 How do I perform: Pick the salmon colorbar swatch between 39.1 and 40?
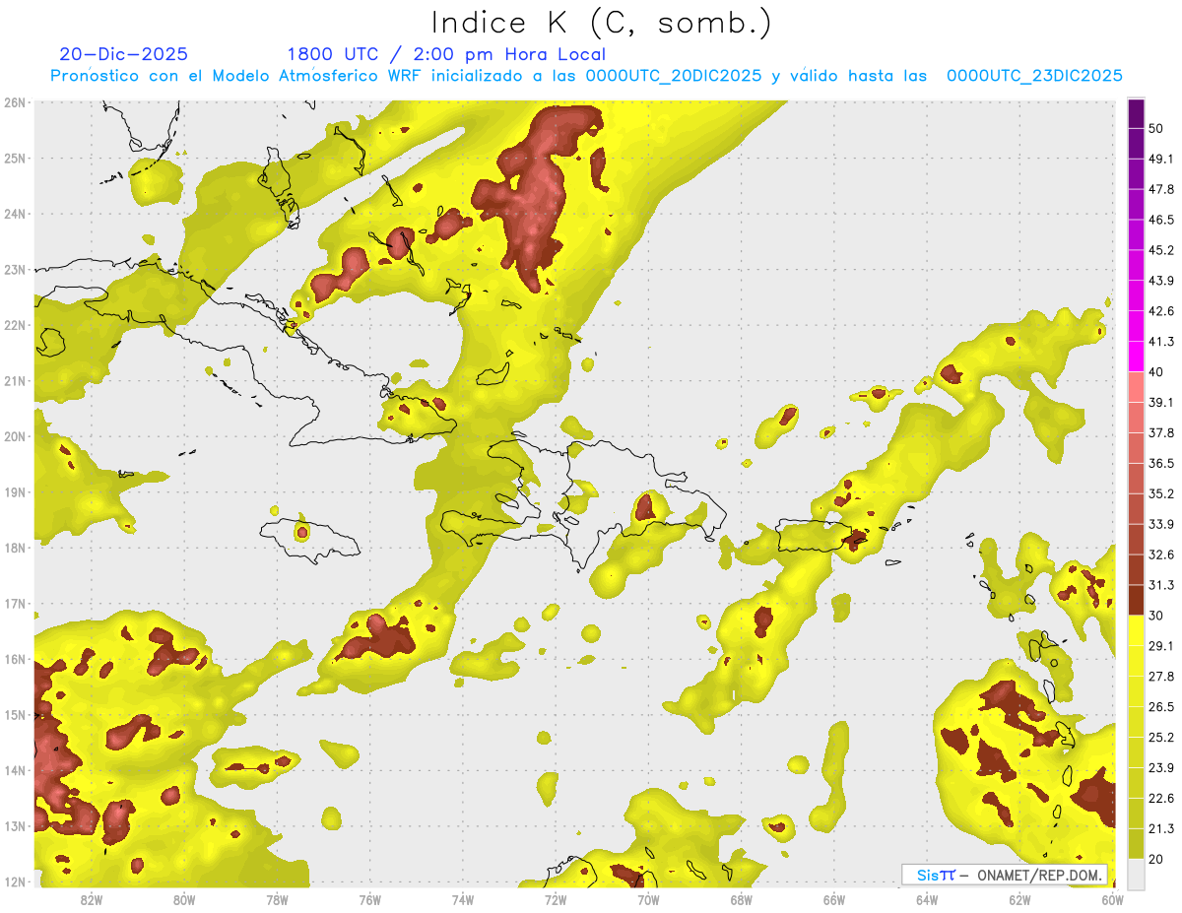(1136, 387)
